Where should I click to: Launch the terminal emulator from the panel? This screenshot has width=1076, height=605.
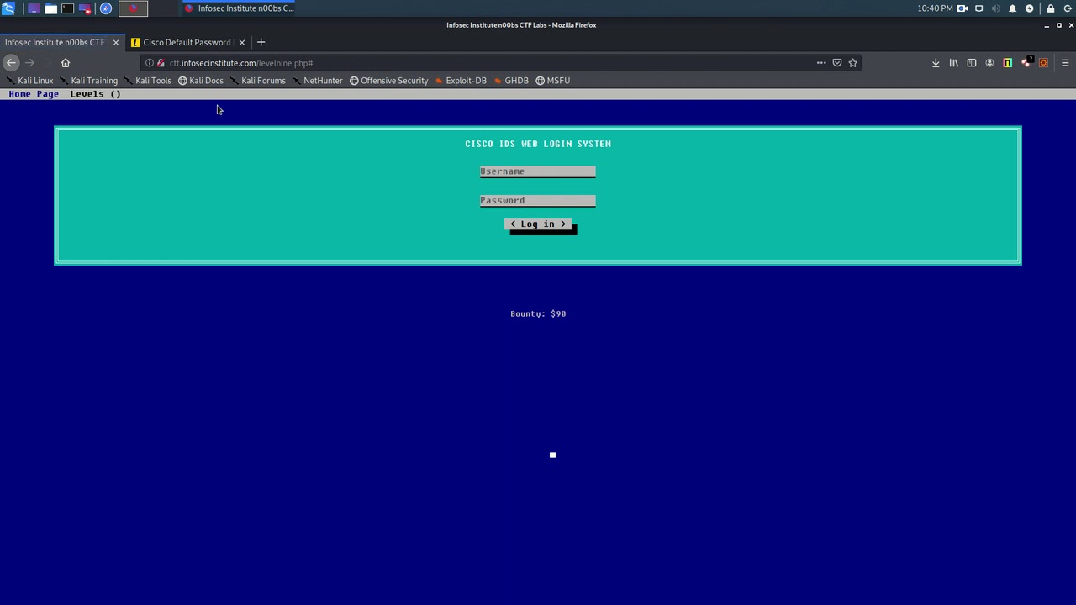68,8
